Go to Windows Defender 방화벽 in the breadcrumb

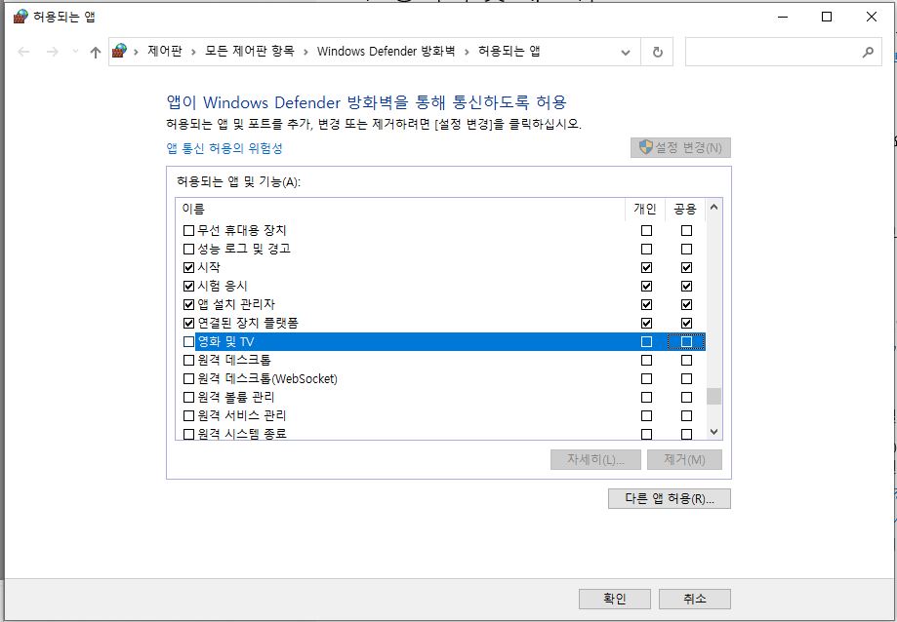click(x=386, y=52)
